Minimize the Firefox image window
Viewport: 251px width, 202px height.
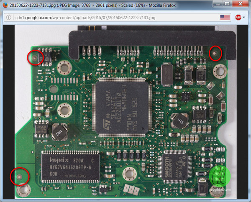point(218,4)
